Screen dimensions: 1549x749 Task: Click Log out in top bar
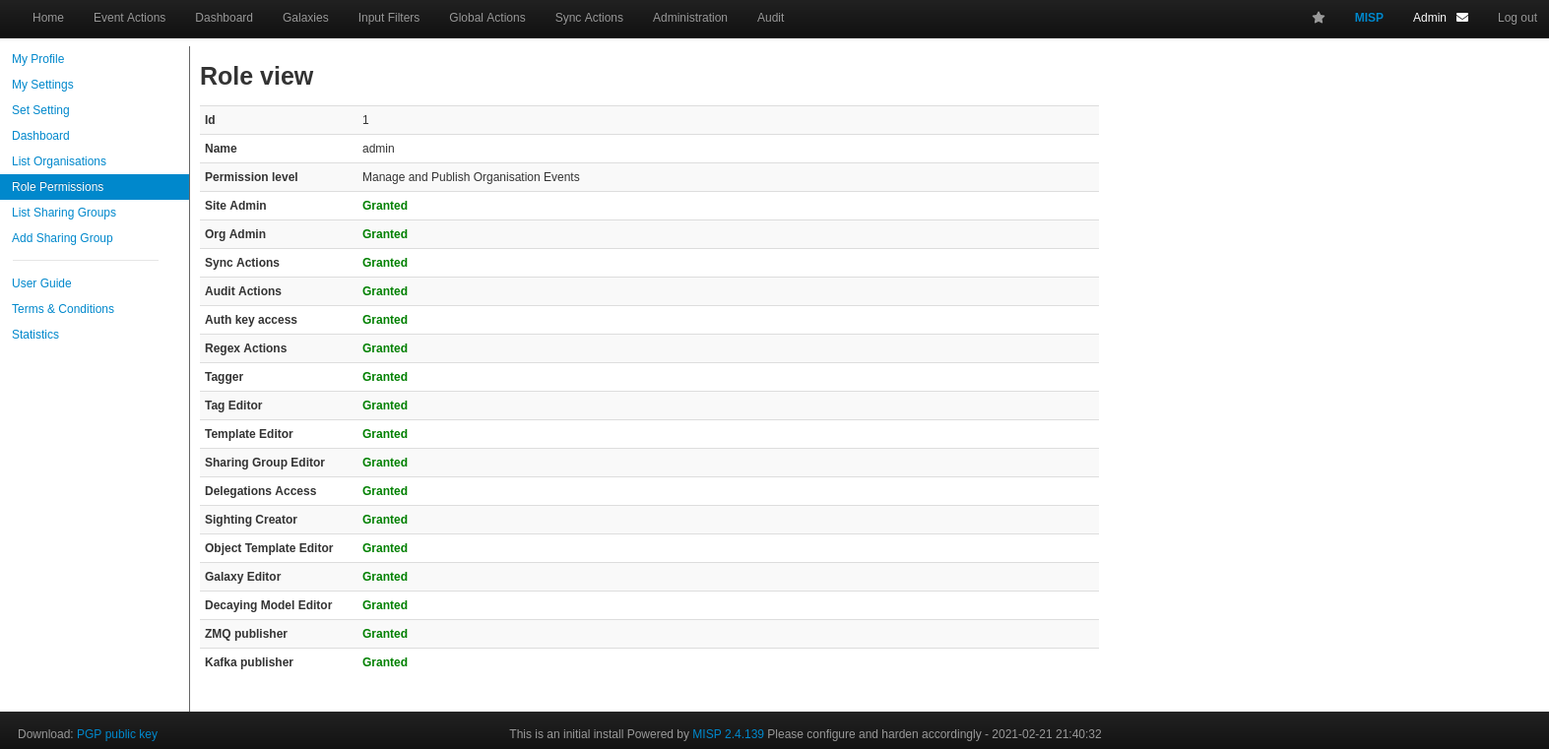pos(1517,18)
